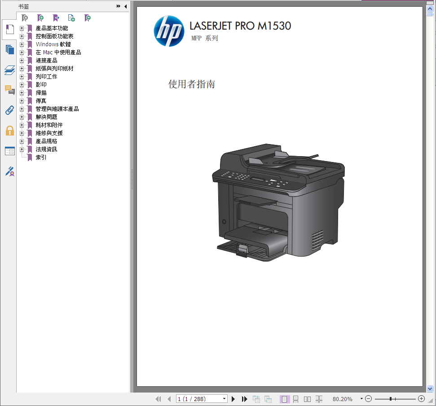Viewport: 436px width, 406px height.
Task: Open the page thumbnails panel icon
Action: coord(10,50)
